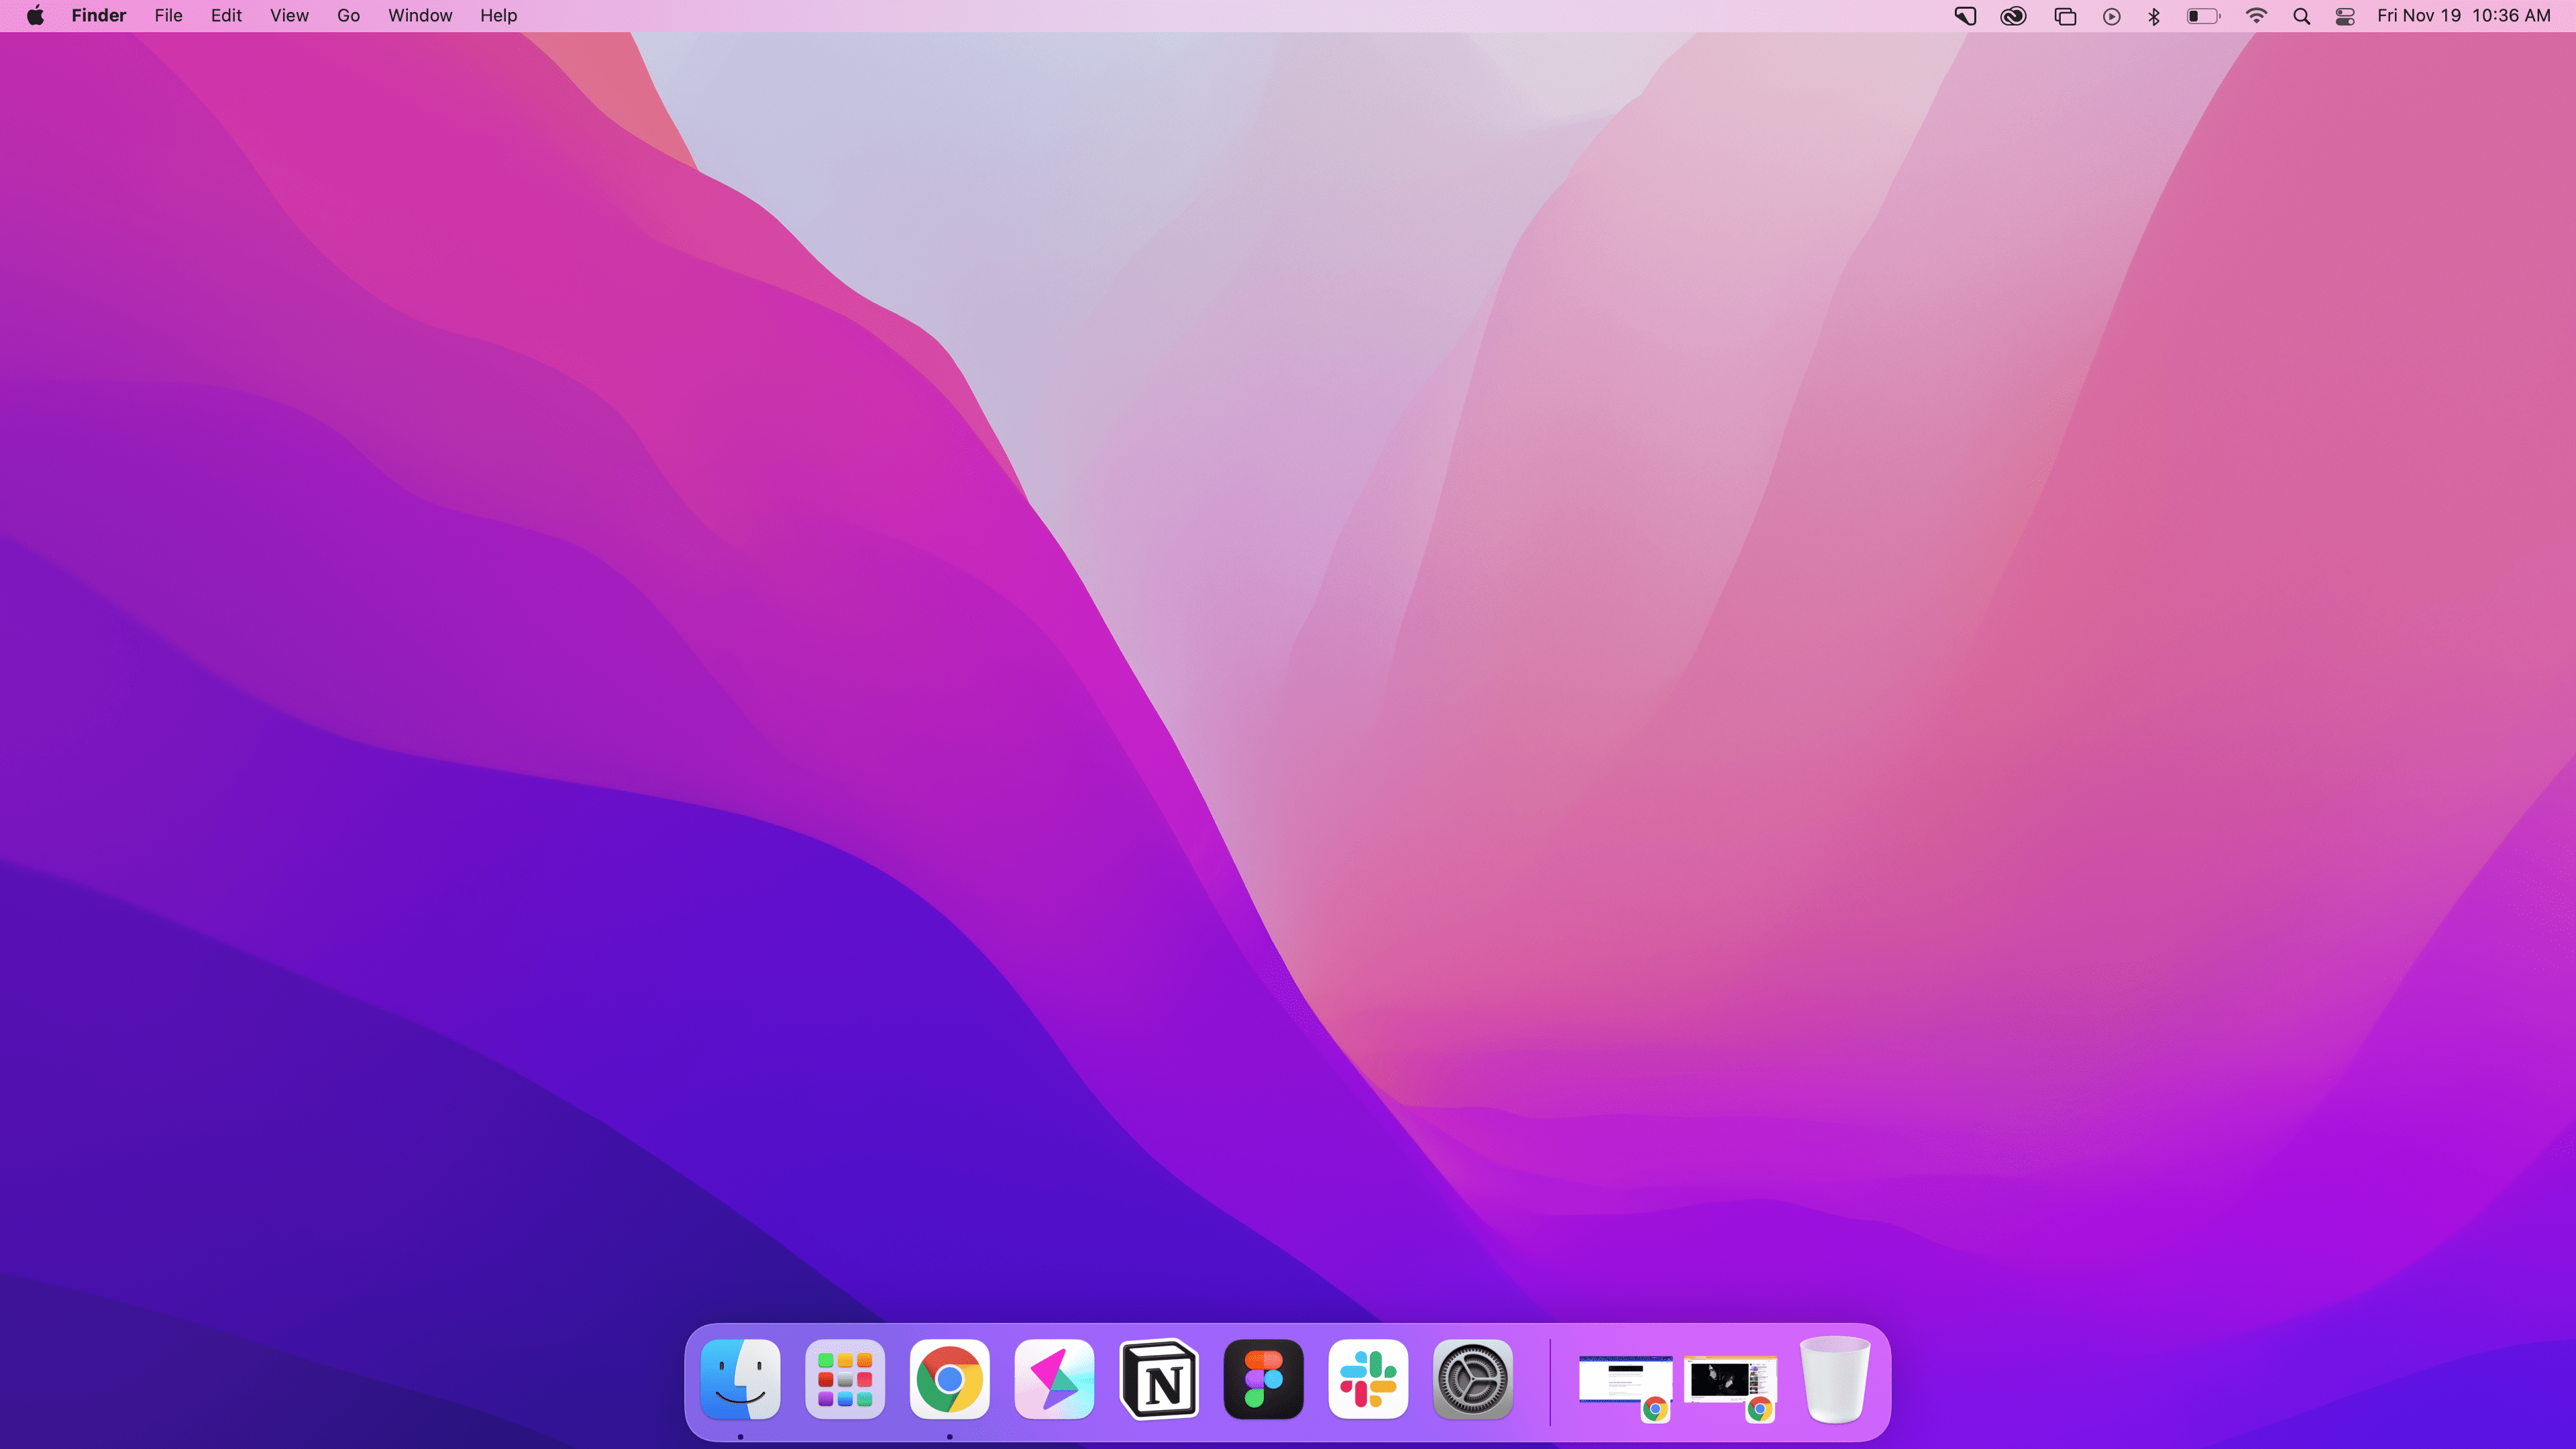
Task: Click the Creative Cloud menu bar icon
Action: point(2012,16)
